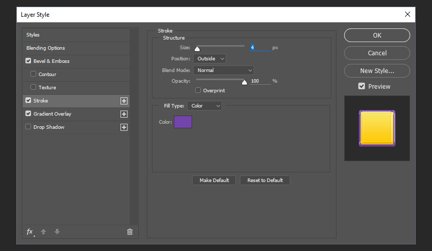The width and height of the screenshot is (432, 251).
Task: Toggle the Overprint checkbox
Action: (x=198, y=90)
